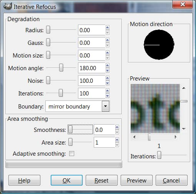Screen dimensions: 196x194
Task: Select the mirror boundary combo box
Action: (77, 106)
